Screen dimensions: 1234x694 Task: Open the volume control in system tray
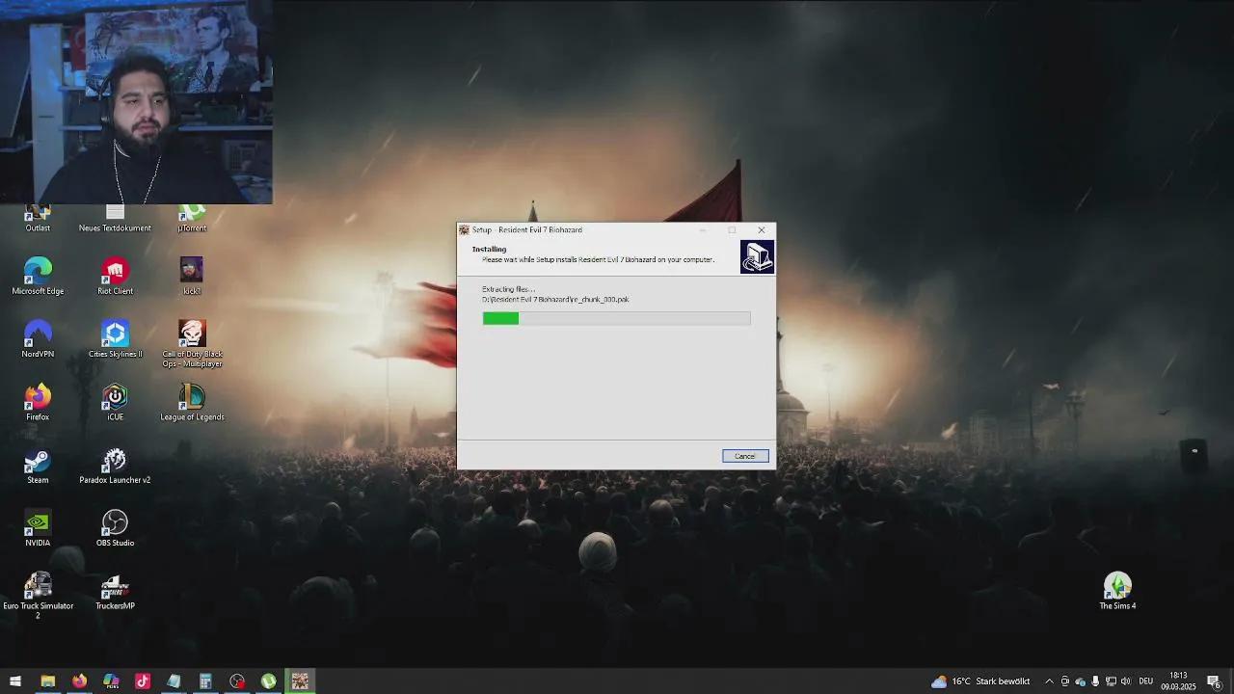[x=1126, y=681]
